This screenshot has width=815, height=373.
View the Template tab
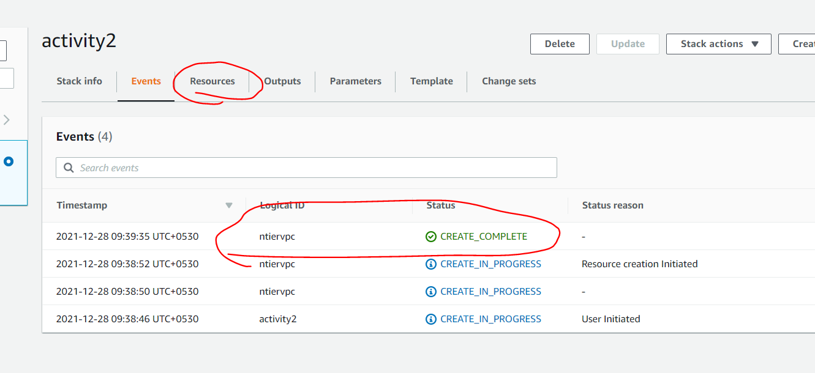431,81
